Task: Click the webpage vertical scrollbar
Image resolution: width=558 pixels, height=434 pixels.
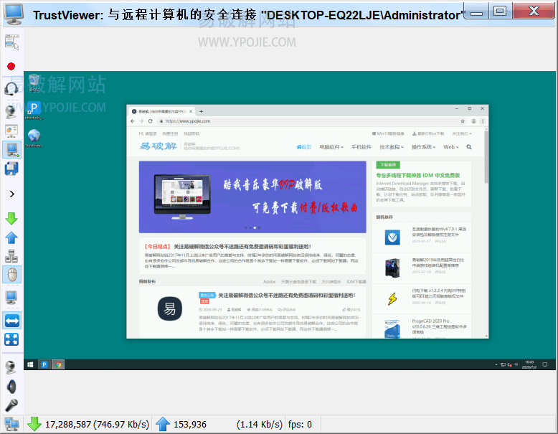Action: tap(486, 156)
